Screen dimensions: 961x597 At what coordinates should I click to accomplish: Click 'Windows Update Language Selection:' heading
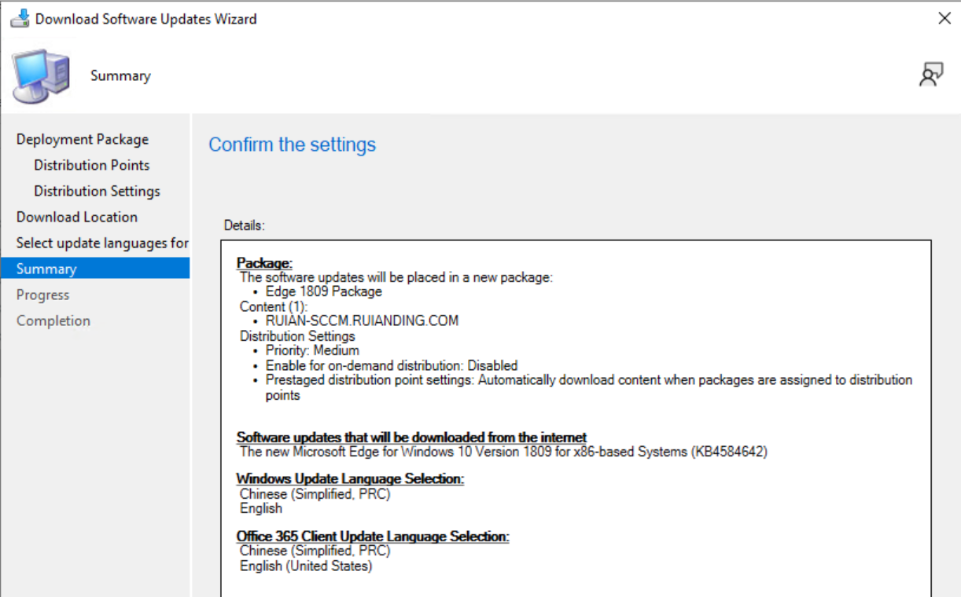(350, 479)
